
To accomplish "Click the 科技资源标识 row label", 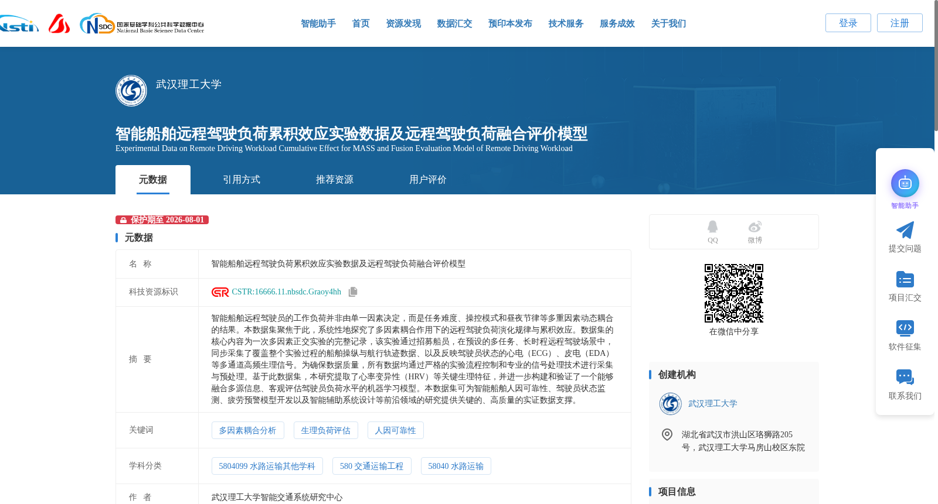I will (153, 292).
